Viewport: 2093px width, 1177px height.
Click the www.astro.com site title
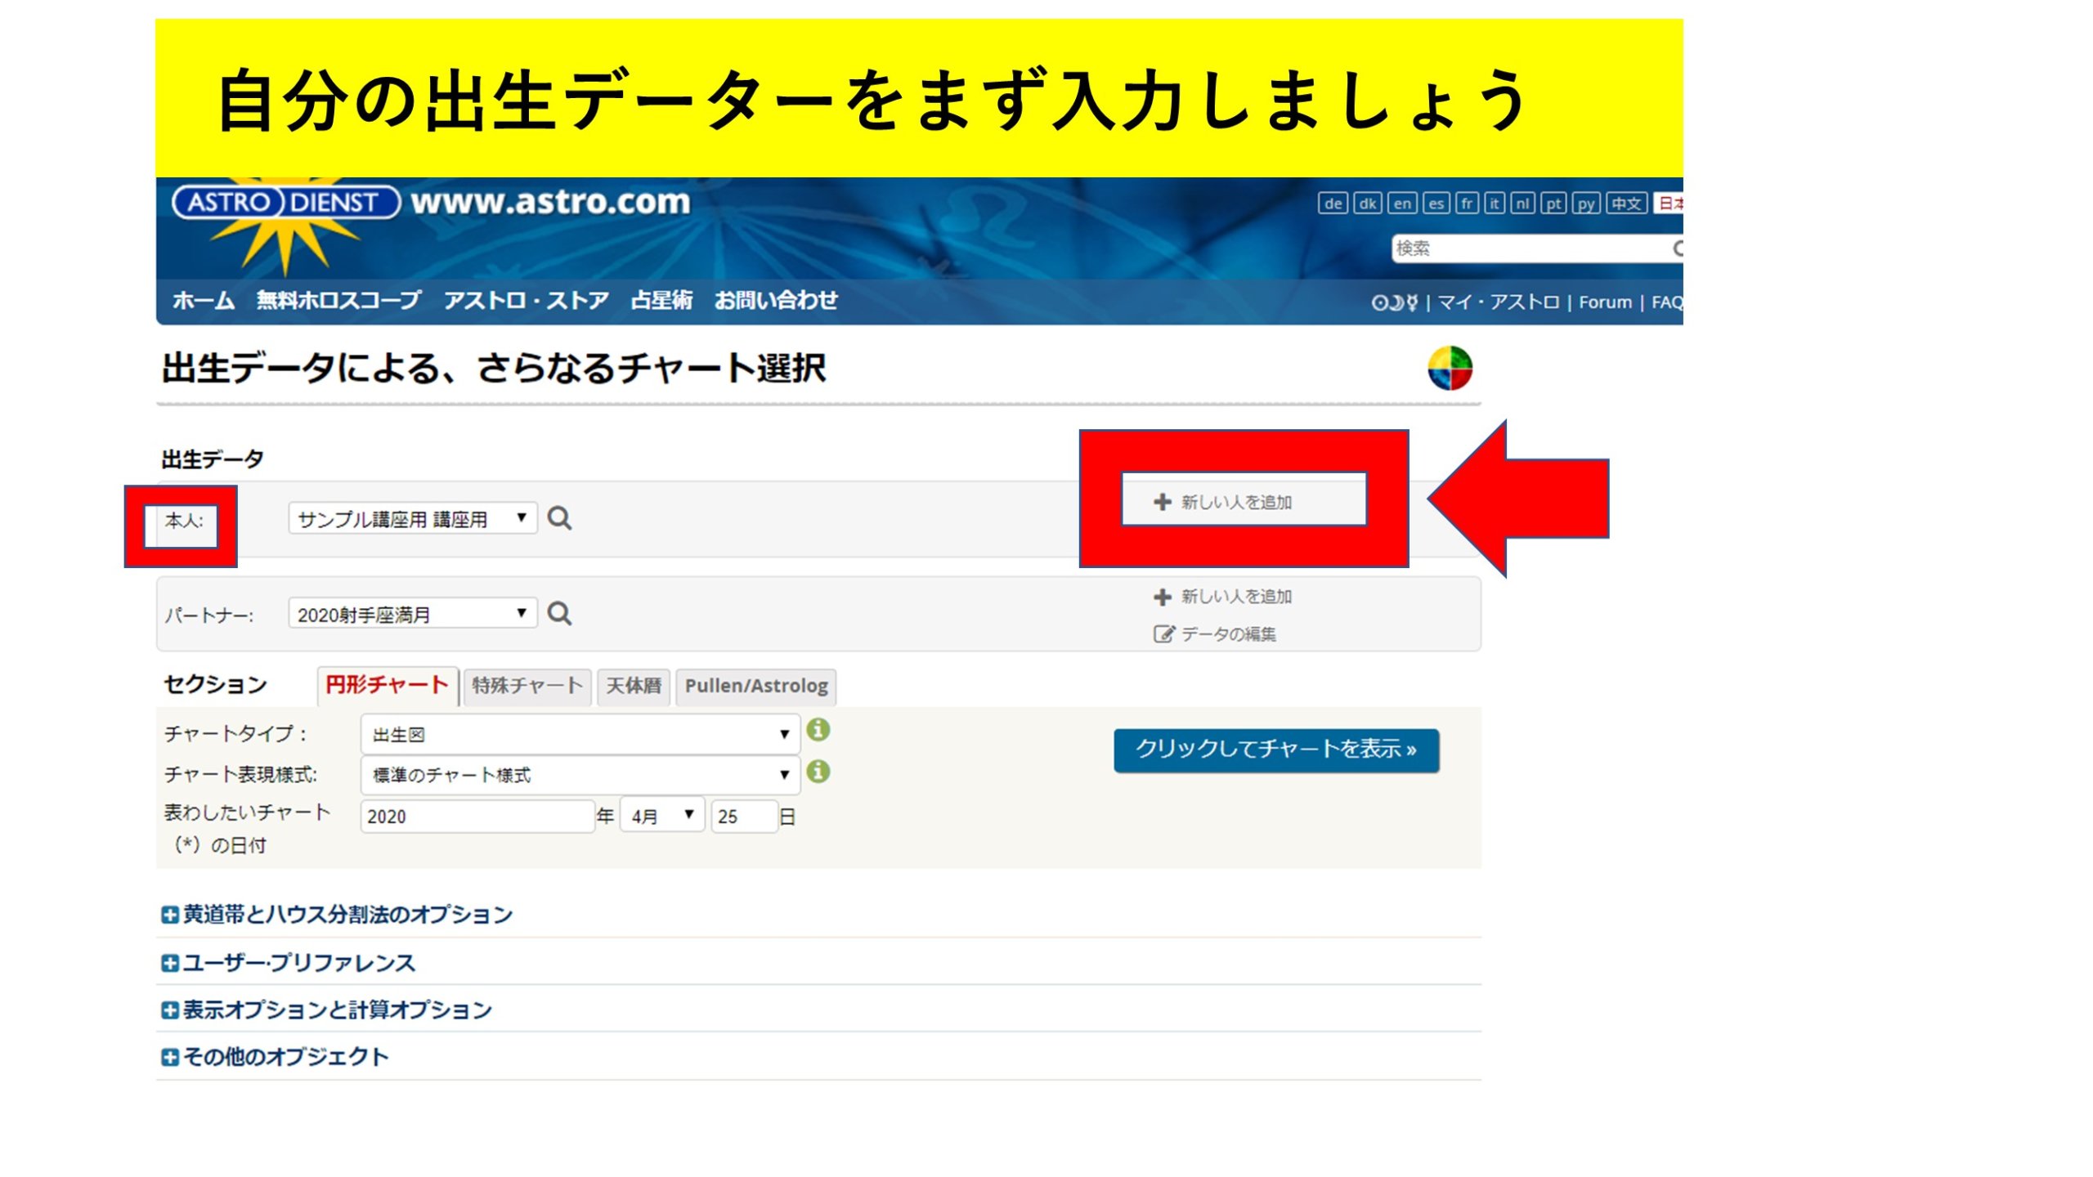(x=550, y=201)
